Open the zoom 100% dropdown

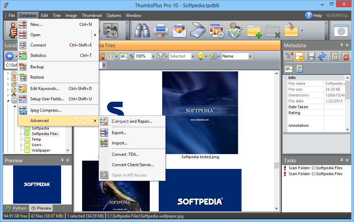[x=153, y=56]
